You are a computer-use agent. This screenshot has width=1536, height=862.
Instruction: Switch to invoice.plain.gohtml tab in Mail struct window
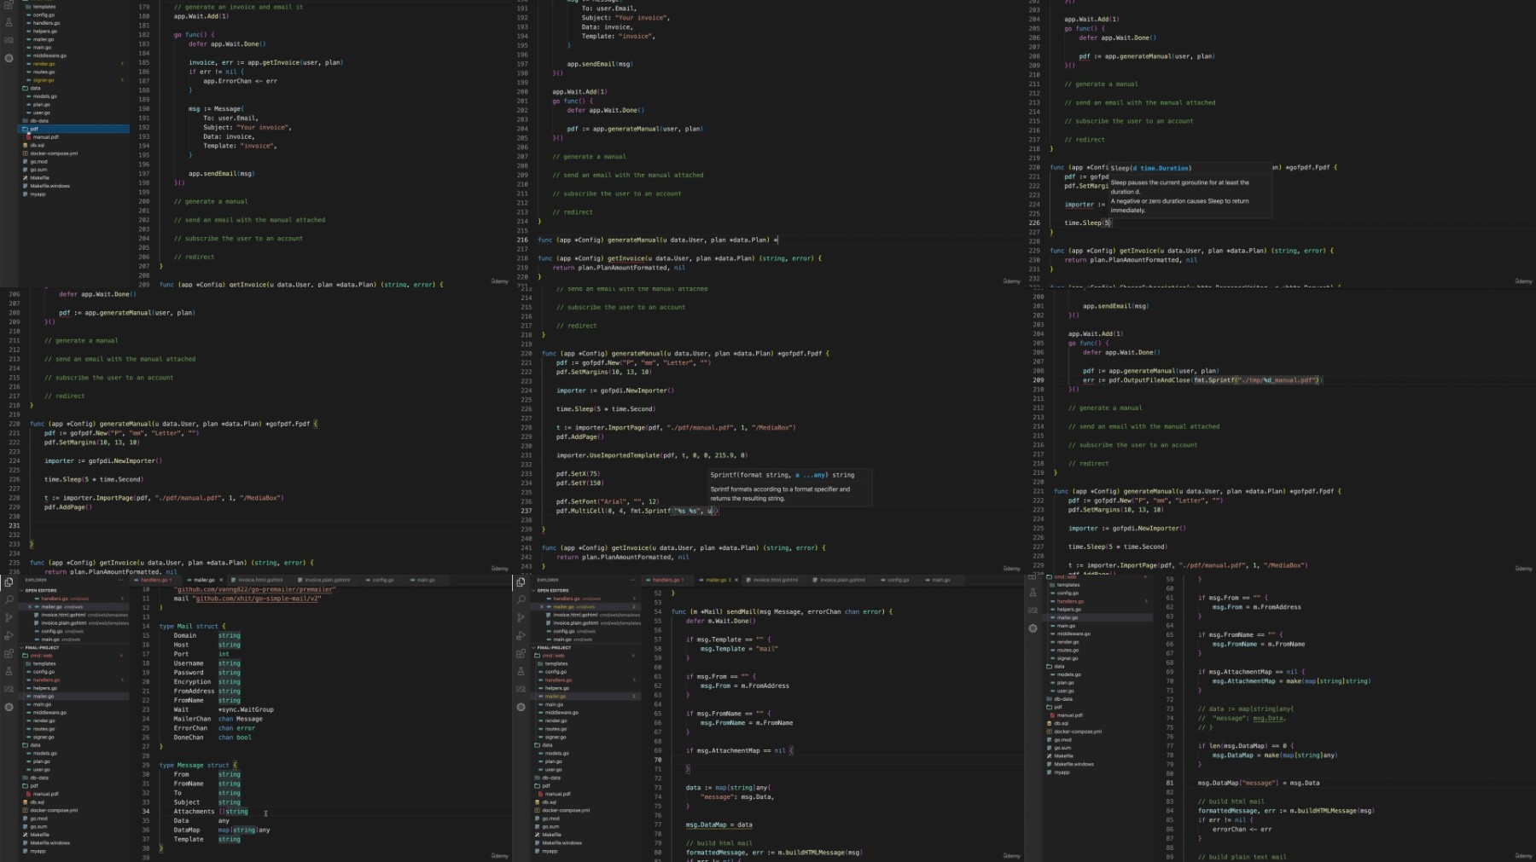[x=327, y=580]
